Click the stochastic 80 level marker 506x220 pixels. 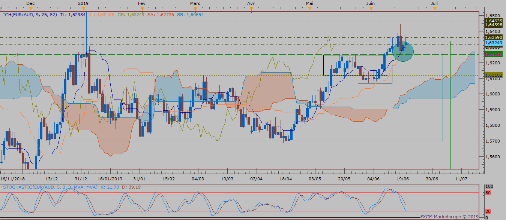(x=488, y=193)
